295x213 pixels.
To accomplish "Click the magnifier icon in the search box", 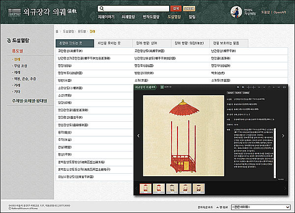I will click(x=102, y=8).
